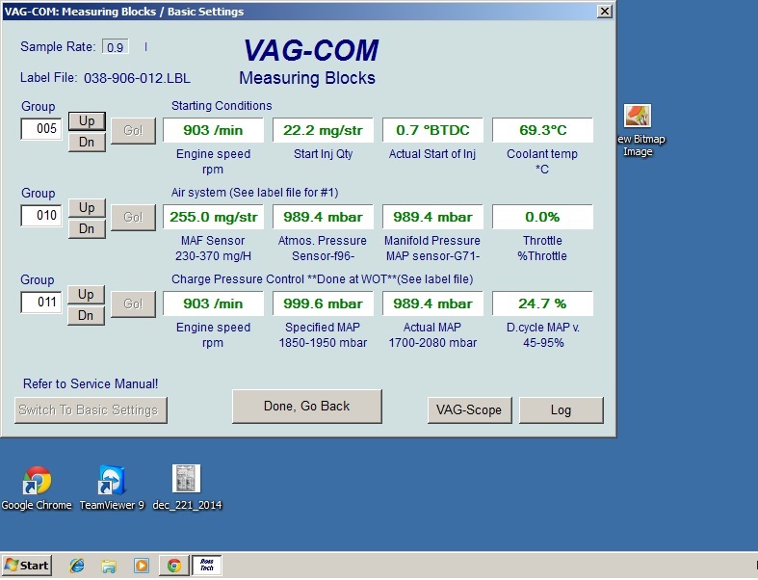
Task: Select Atmos. Pressure 989.4 mbar value
Action: (x=323, y=217)
